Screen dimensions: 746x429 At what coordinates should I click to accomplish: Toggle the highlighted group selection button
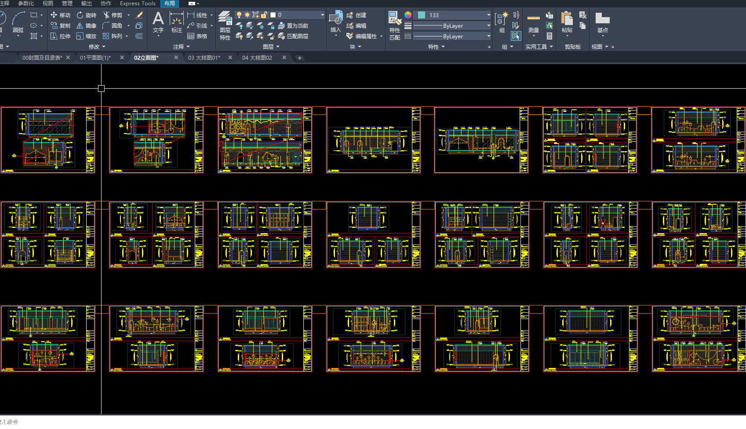pos(516,36)
